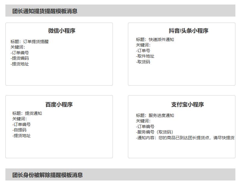
Task: Click the 自提码 keyword in the Baidu card
Action: pos(19,130)
